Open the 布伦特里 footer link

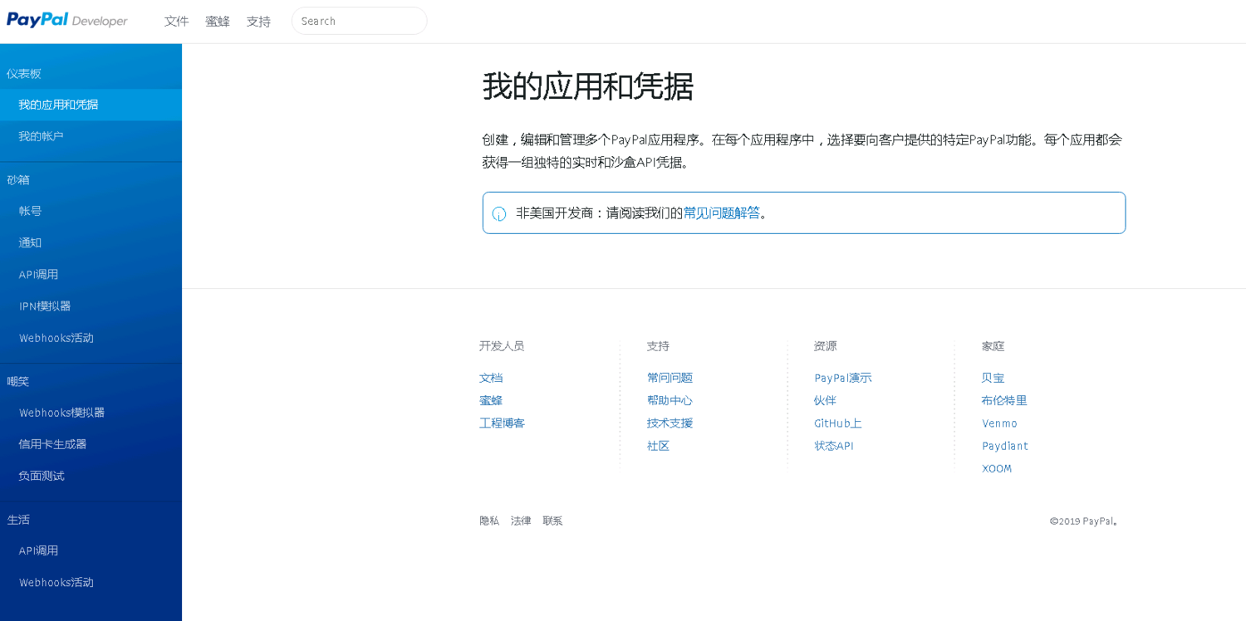[x=1004, y=400]
